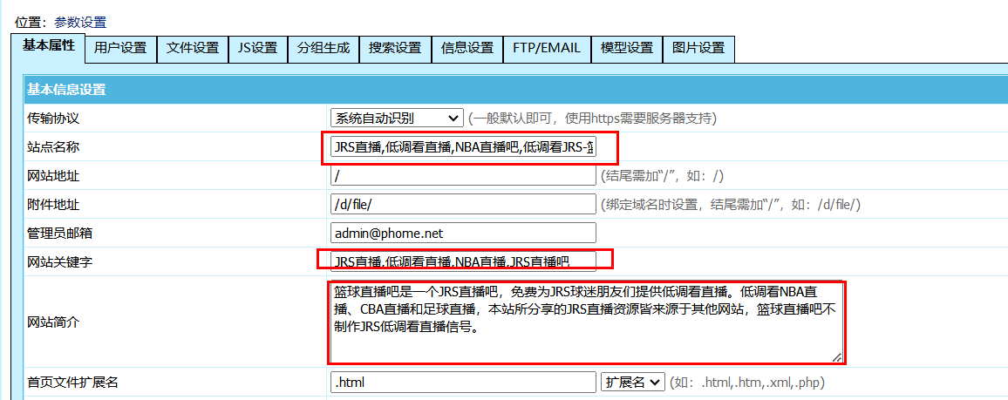Expand the 传输协议 系统自动识别 dropdown
The height and width of the screenshot is (400, 1008).
coord(397,118)
